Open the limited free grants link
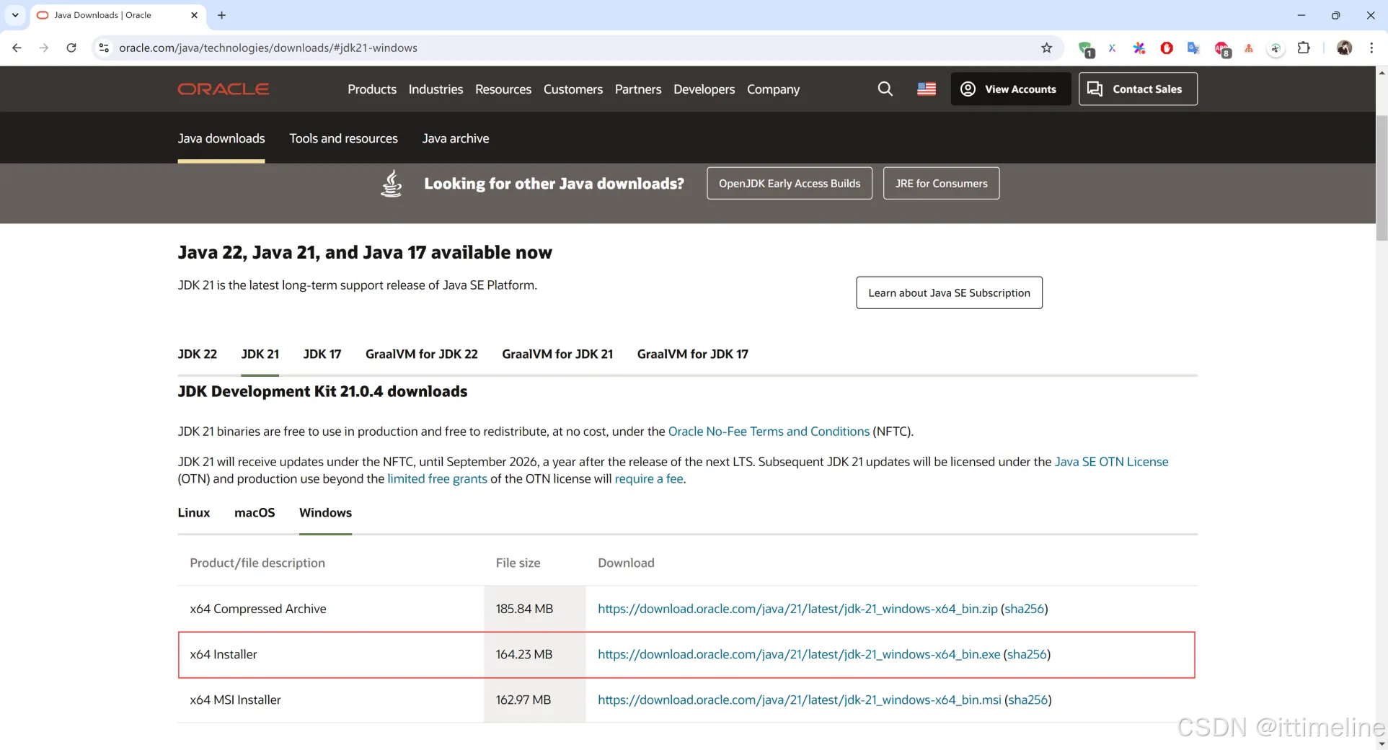The image size is (1388, 750). pos(437,479)
